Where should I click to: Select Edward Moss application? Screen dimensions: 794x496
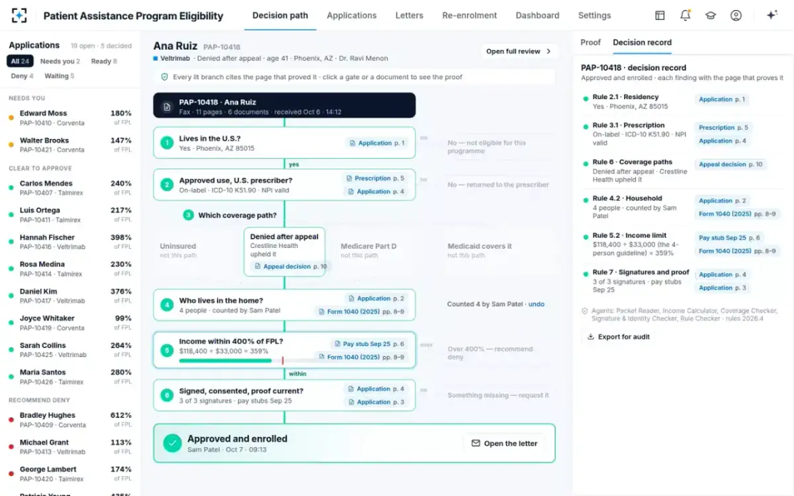[x=70, y=118]
